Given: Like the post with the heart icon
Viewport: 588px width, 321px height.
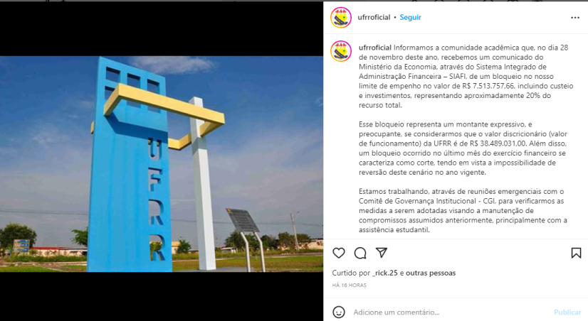Looking at the screenshot, I should (x=339, y=254).
